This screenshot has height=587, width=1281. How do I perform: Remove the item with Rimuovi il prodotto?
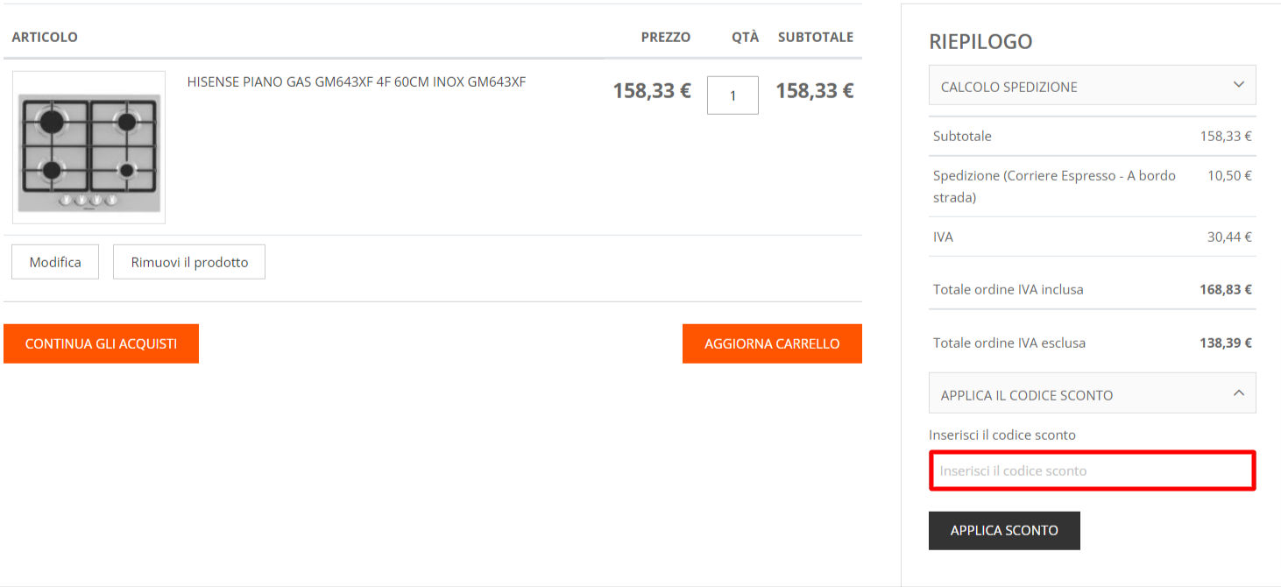189,262
